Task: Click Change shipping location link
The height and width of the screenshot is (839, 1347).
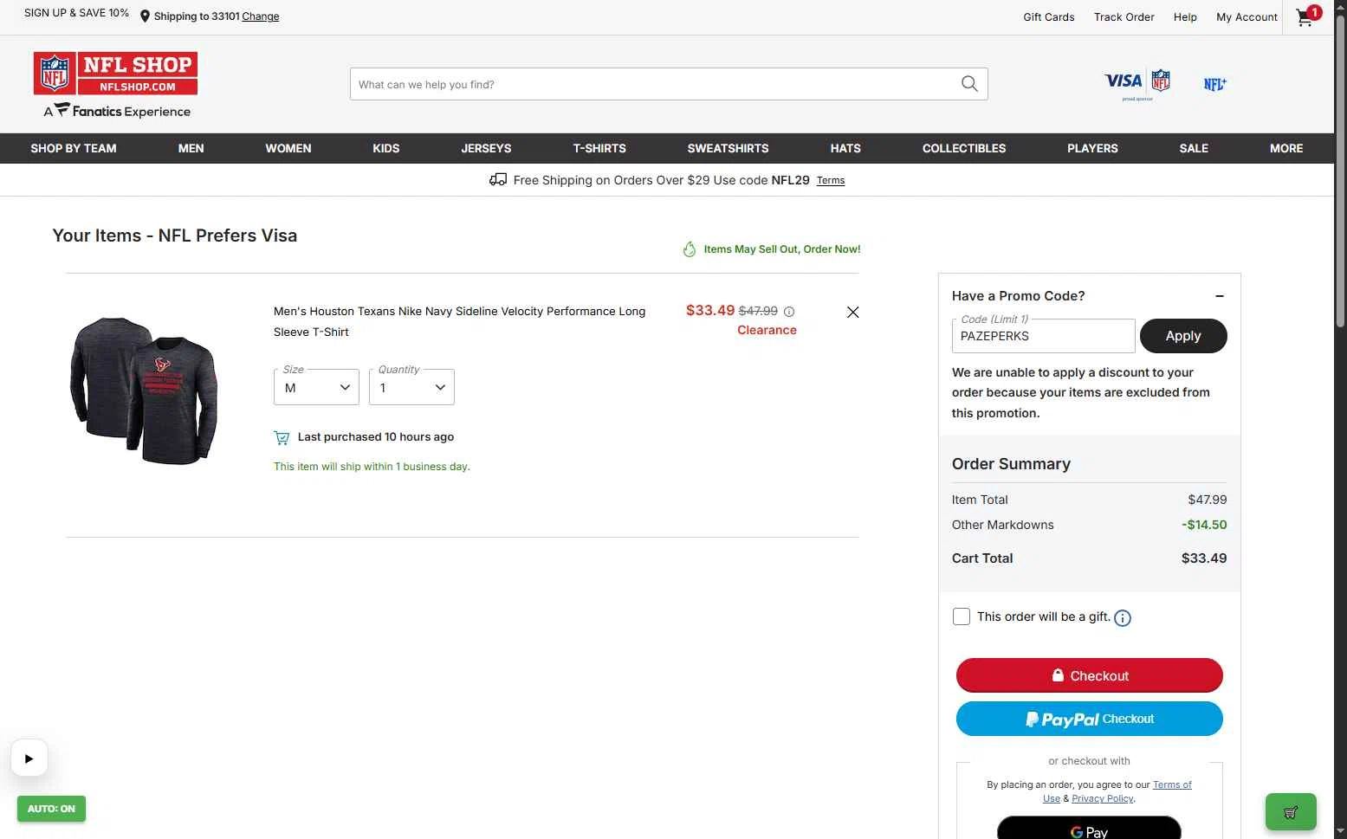Action: (261, 16)
